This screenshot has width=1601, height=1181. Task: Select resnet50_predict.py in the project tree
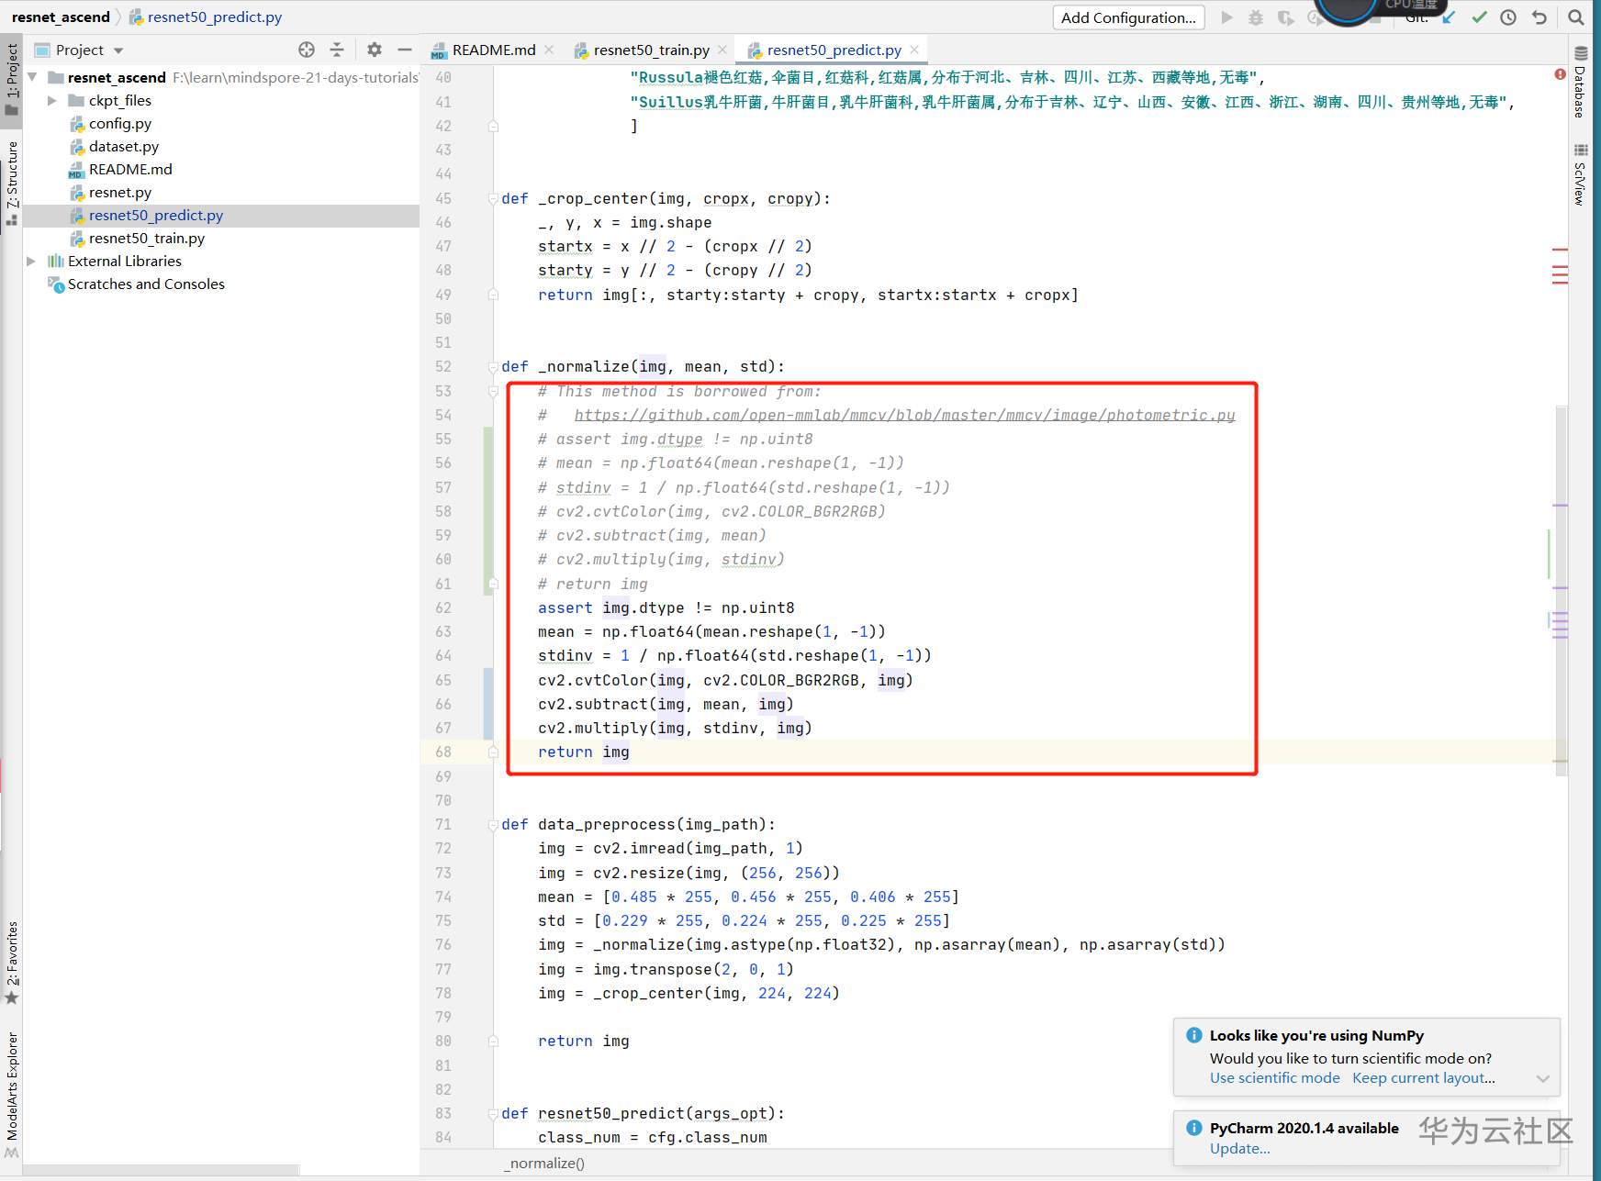pos(156,216)
